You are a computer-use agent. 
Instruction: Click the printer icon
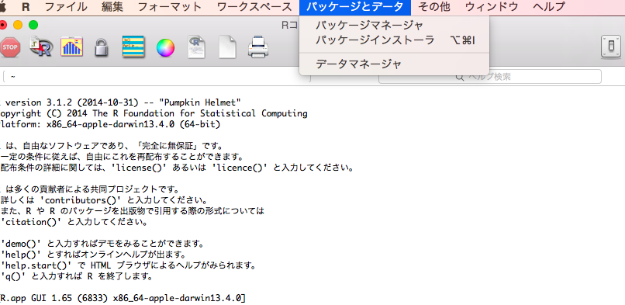tap(258, 47)
